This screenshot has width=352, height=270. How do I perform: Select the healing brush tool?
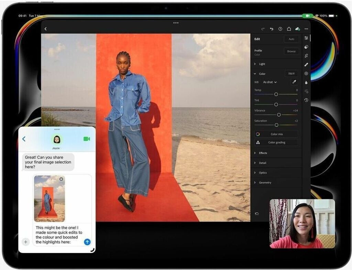coord(306,64)
